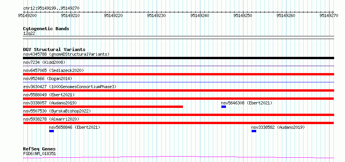The width and height of the screenshot is (345, 162).
Task: Select the red nsv6457065 Sedlazeck2020 bar
Action: pos(179,74)
